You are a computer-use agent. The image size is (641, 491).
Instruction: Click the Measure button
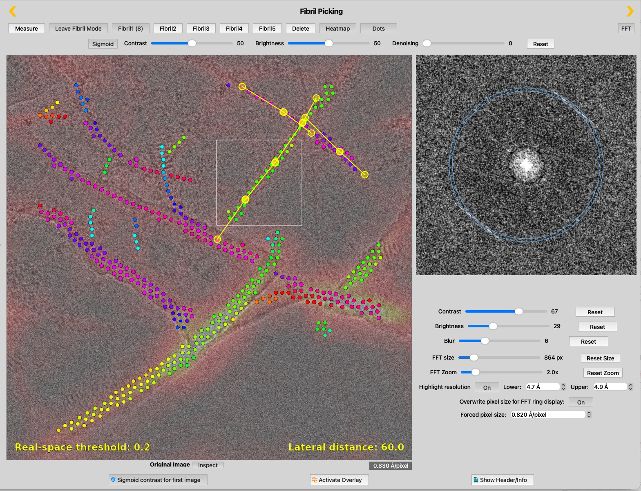tap(27, 29)
